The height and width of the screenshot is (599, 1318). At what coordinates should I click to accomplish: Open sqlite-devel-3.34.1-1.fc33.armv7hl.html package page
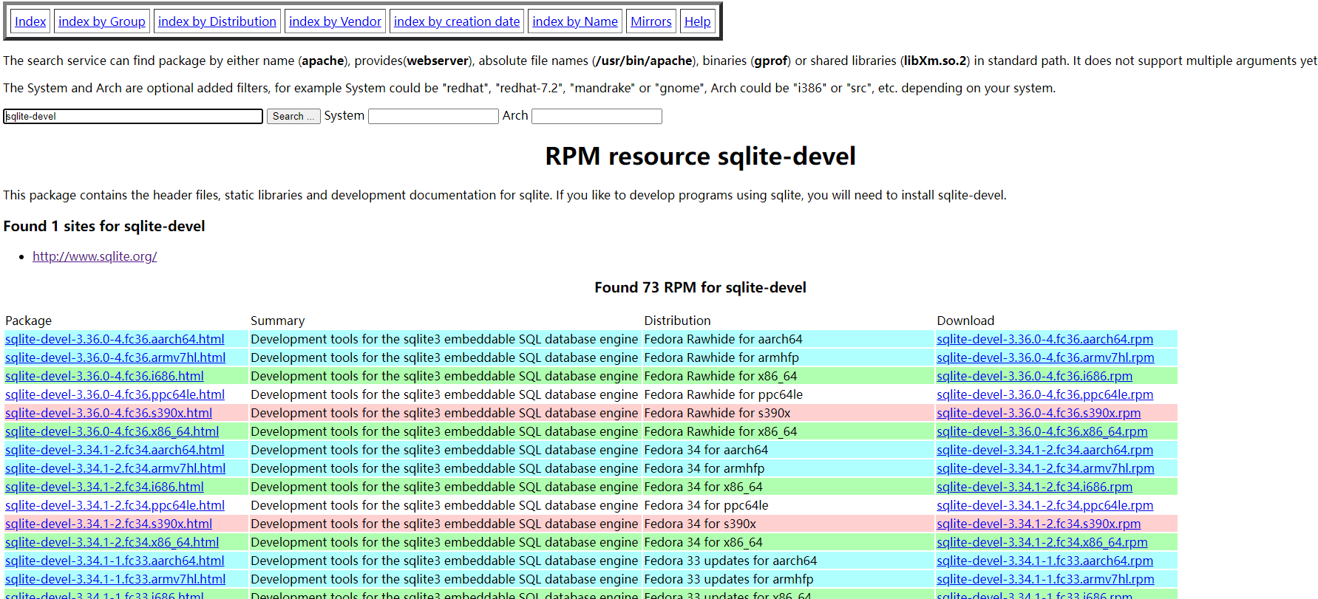click(x=115, y=579)
